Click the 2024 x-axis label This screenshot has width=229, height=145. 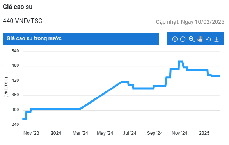pos(56,133)
